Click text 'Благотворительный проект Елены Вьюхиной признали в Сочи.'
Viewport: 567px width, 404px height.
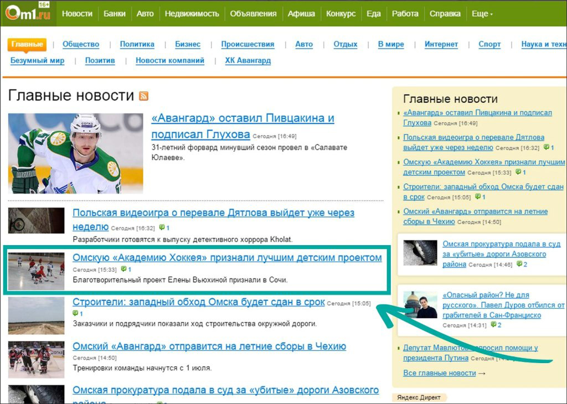(180, 279)
